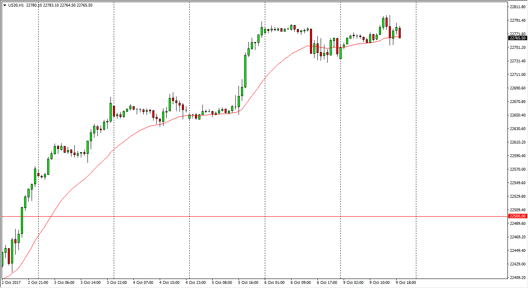The width and height of the screenshot is (528, 288).
Task: Click the US30,H1 chart symbol title
Action: (x=16, y=5)
